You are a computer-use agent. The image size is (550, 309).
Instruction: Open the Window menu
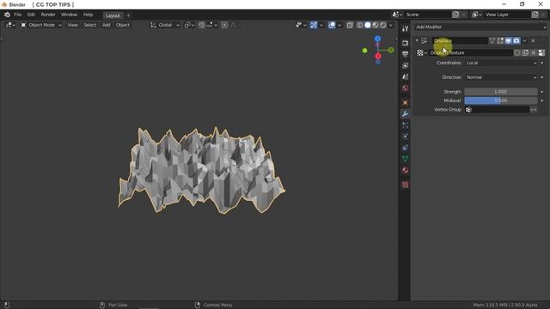69,15
